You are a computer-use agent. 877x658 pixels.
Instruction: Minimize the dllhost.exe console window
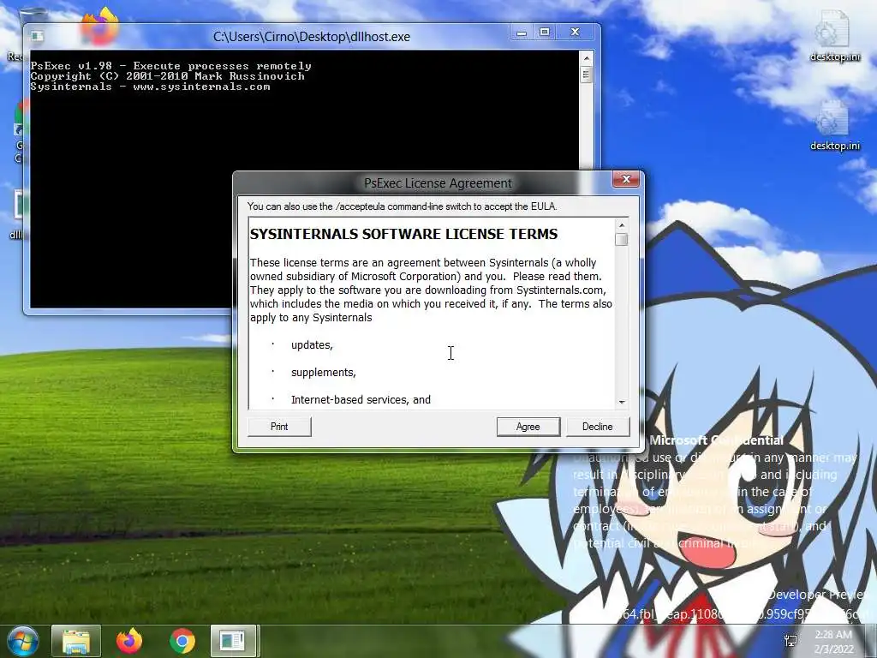click(x=522, y=33)
